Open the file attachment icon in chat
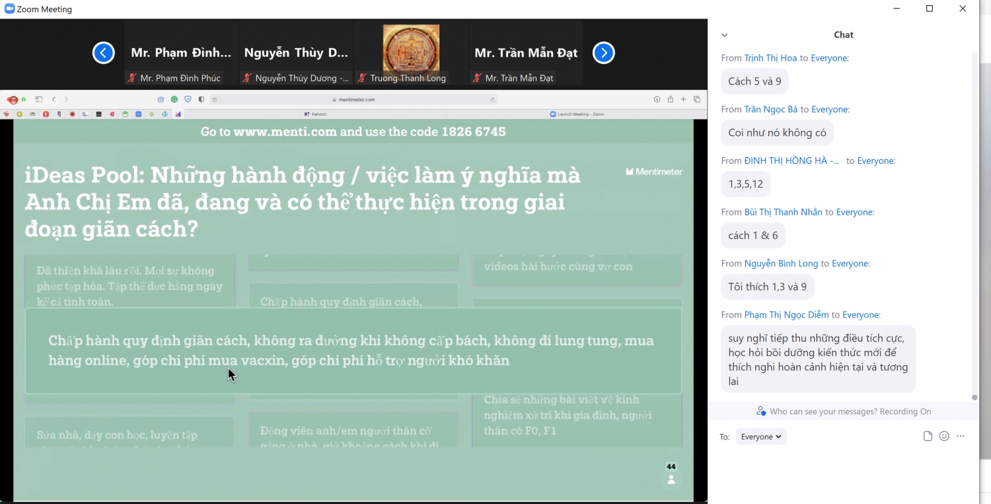 (928, 436)
